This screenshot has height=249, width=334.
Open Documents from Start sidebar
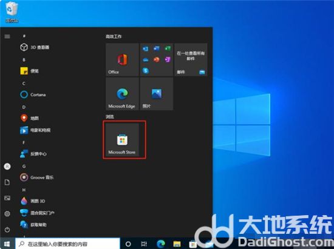pyautogui.click(x=7, y=182)
